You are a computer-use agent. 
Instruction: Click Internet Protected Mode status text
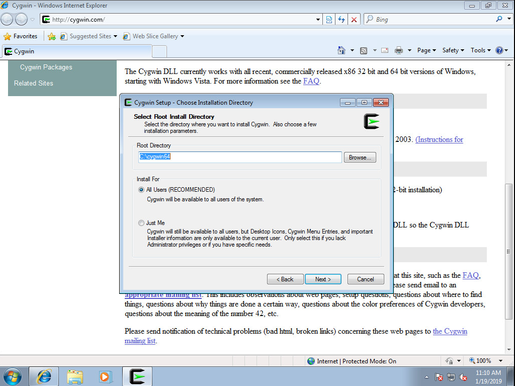point(357,361)
